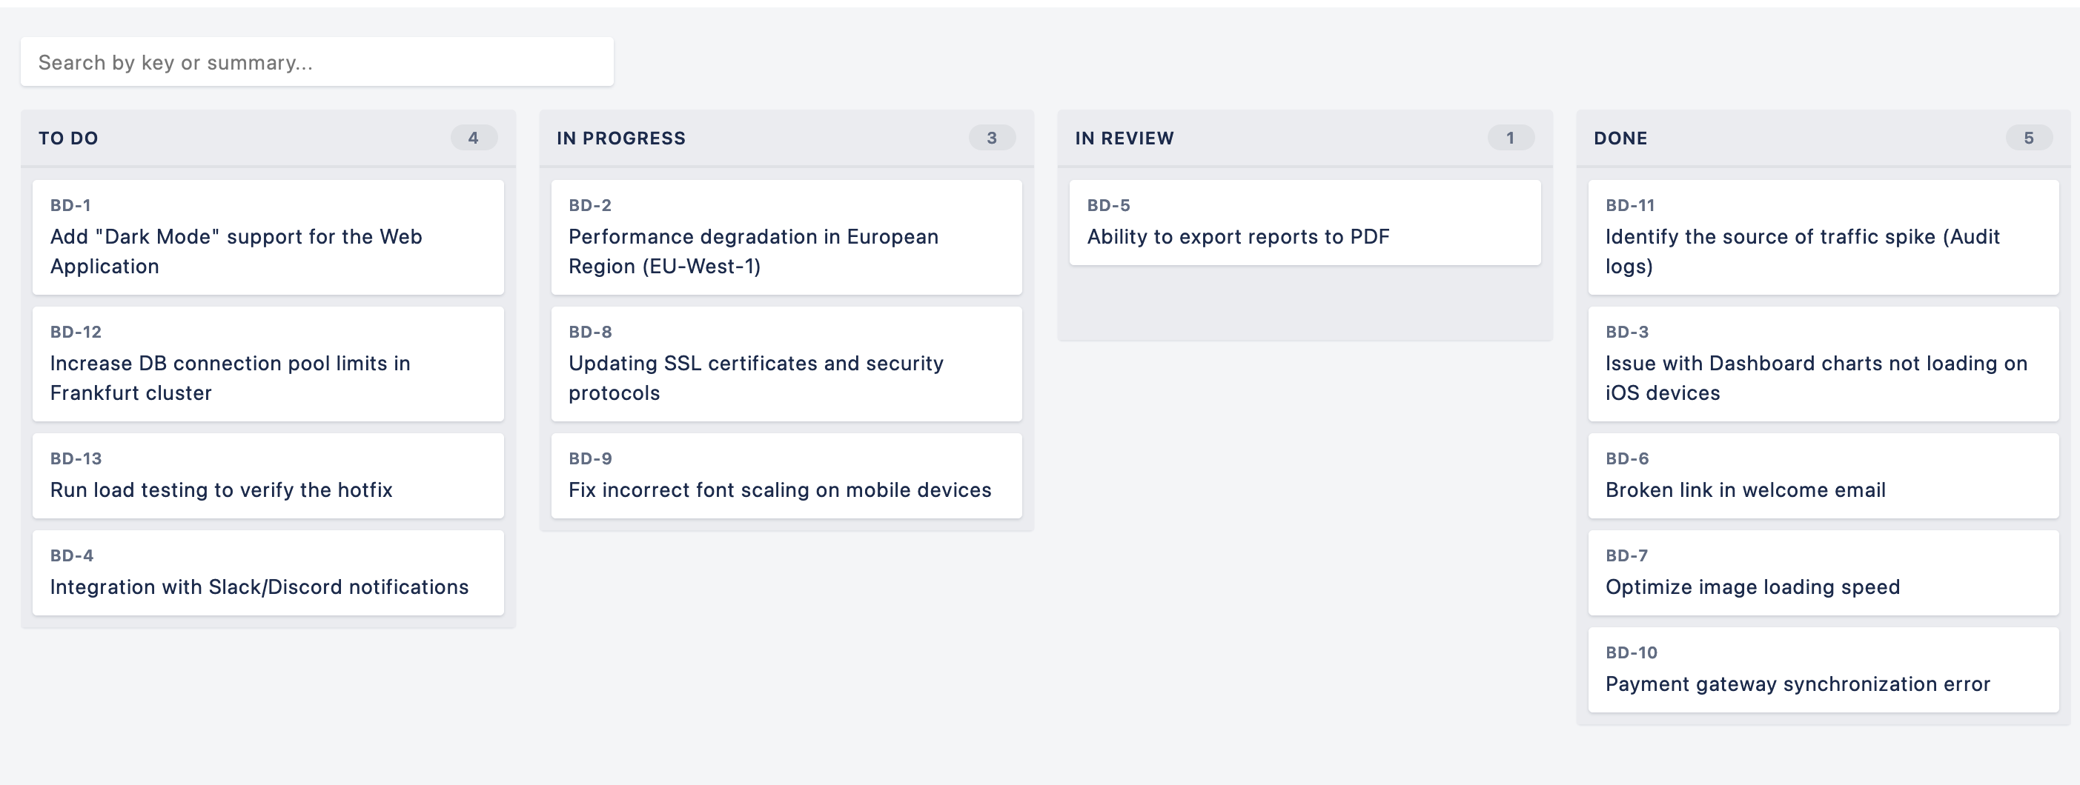This screenshot has width=2080, height=785.
Task: Open BD-9 font scaling card
Action: click(786, 476)
